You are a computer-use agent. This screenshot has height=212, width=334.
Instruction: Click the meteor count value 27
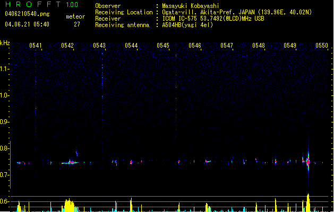point(77,24)
